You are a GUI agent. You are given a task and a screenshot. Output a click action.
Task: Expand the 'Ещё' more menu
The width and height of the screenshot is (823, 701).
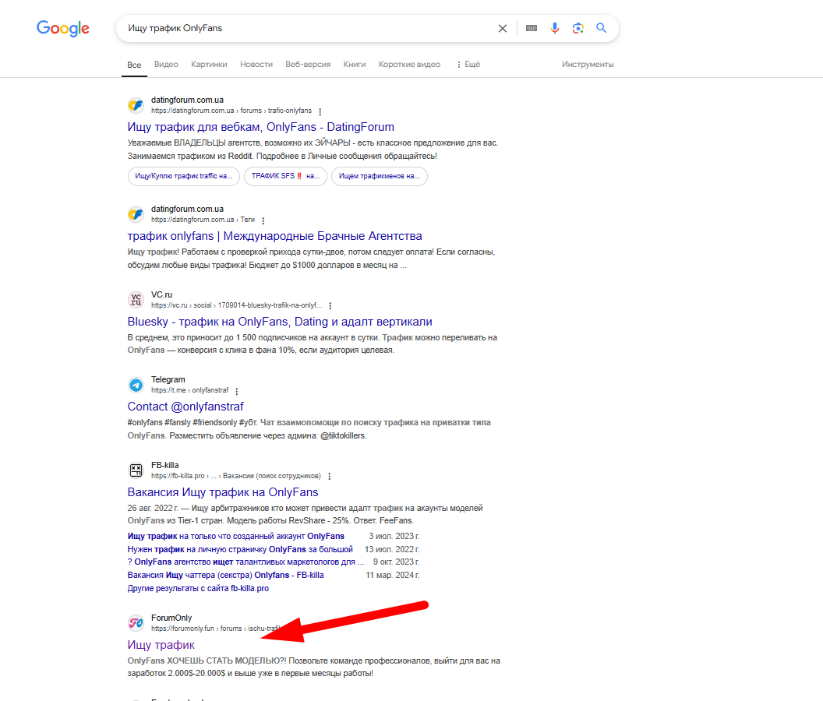coord(468,64)
